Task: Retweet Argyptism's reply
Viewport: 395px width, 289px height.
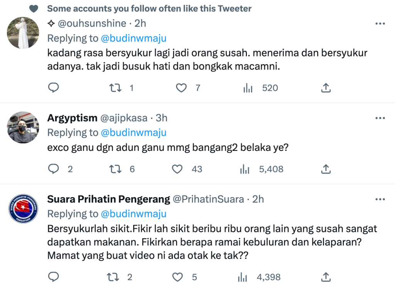Action: pyautogui.click(x=115, y=169)
